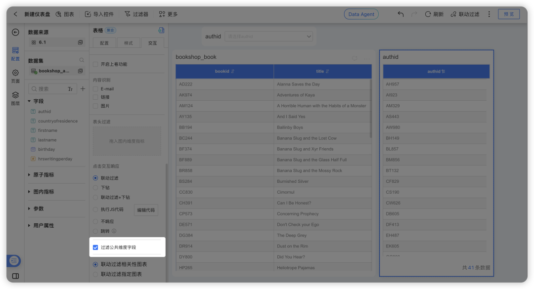Switch to the 交互 tab

153,43
